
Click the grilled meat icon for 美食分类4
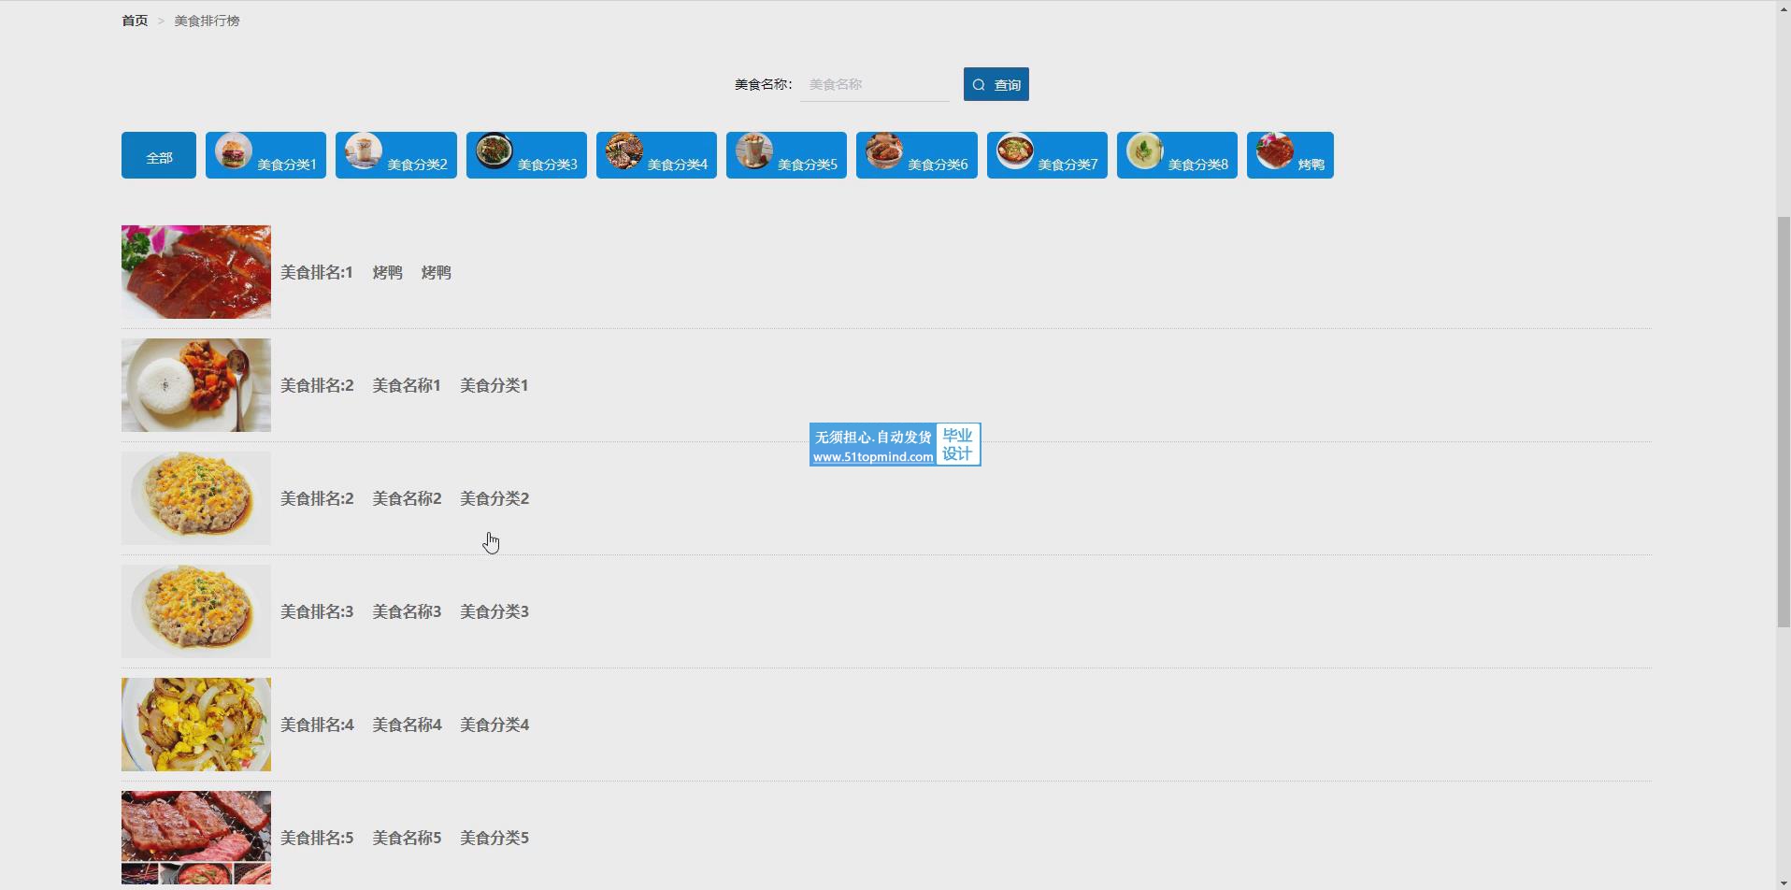(x=624, y=151)
